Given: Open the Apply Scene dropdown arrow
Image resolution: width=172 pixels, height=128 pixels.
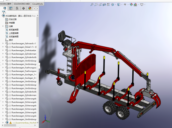Looking at the screenshot, I should (x=138, y=5).
